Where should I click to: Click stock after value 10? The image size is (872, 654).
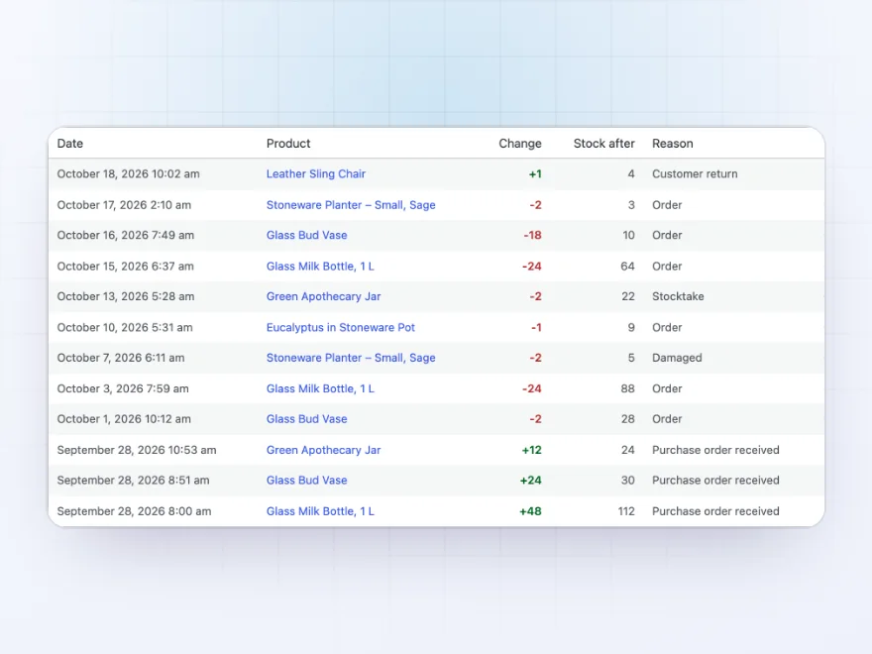(628, 235)
